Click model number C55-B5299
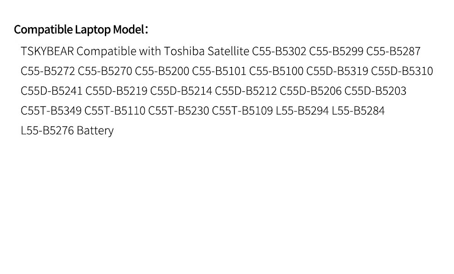The height and width of the screenshot is (274, 454). coord(336,51)
